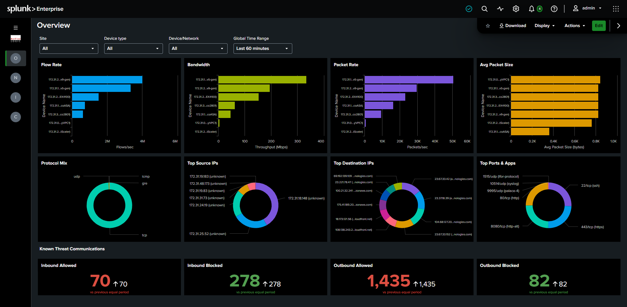Open the settings gear icon

pos(516,9)
